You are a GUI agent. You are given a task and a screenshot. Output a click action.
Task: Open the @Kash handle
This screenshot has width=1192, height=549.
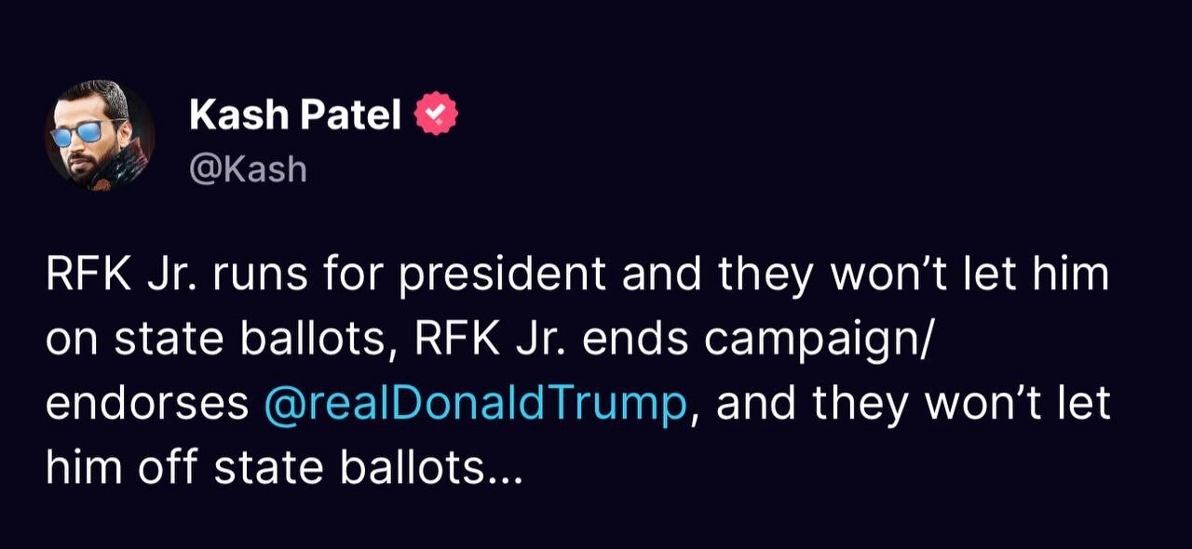(x=248, y=169)
